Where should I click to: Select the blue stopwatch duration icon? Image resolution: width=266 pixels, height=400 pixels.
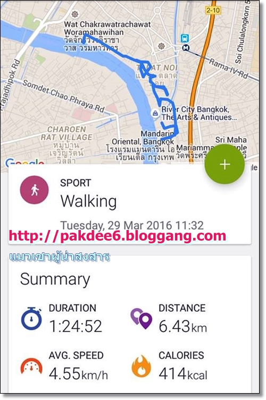pyautogui.click(x=31, y=318)
